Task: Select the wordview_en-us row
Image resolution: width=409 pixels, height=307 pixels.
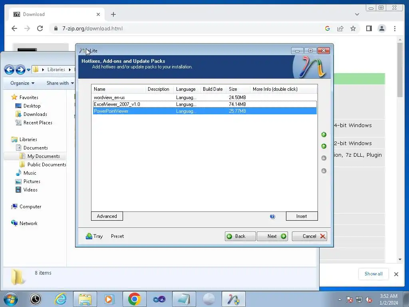Action: 205,98
